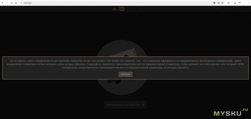Viewport: 251px width, 119px height.
Task: Go forward in the browser
Action: [x=7, y=3]
